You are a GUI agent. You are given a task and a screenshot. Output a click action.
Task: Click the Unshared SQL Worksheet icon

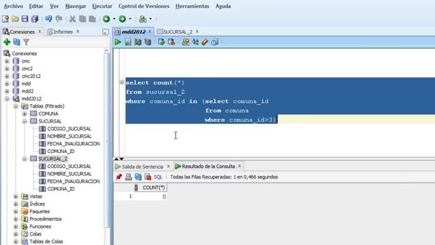pos(186,42)
